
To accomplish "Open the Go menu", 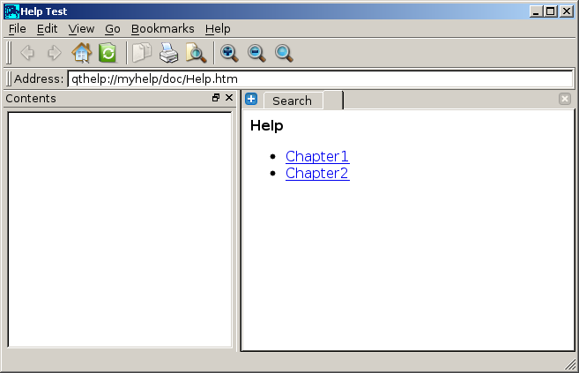I will [113, 29].
